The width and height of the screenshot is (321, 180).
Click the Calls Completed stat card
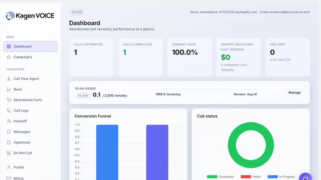140,57
